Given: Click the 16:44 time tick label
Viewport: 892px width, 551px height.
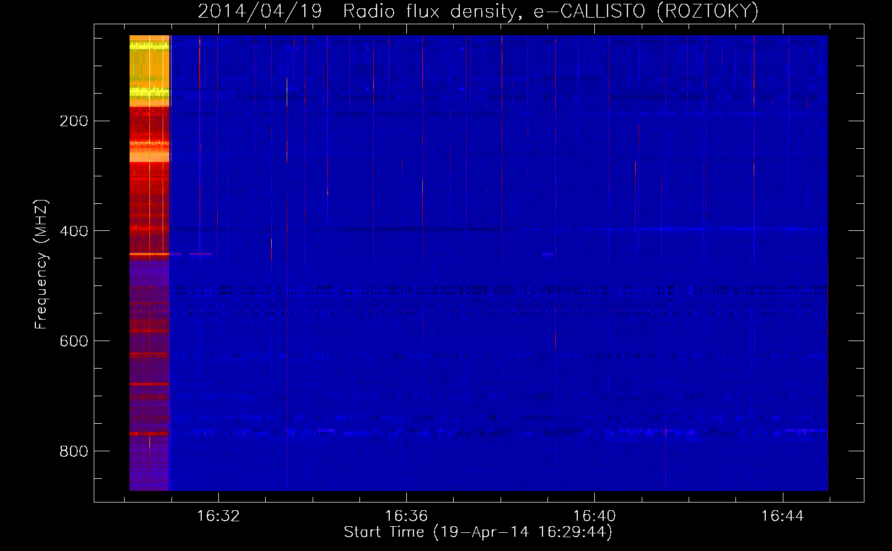Looking at the screenshot, I should point(782,516).
